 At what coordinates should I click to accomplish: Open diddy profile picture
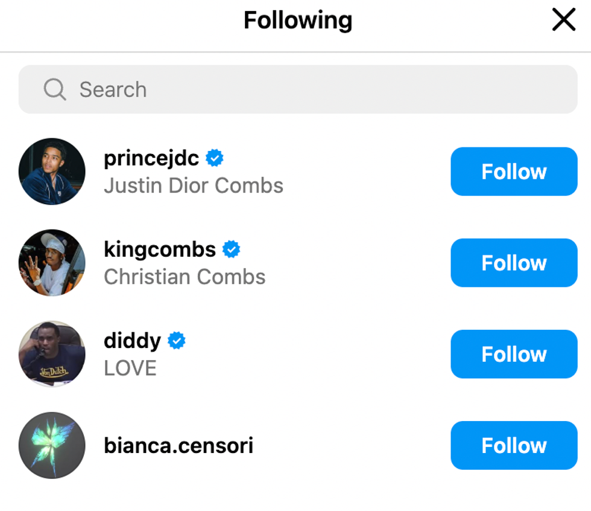coord(52,354)
